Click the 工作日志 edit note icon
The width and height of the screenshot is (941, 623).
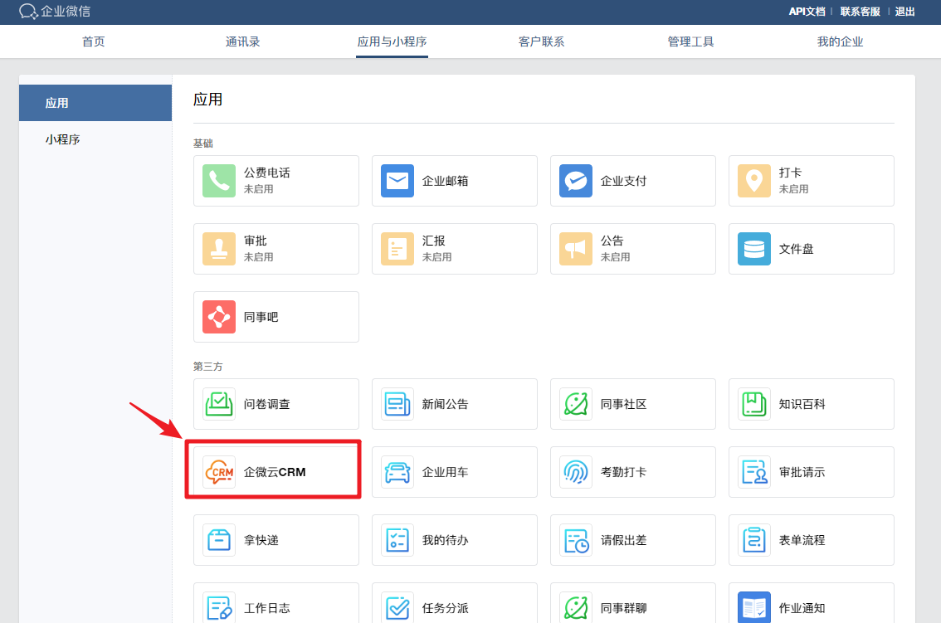tap(219, 607)
